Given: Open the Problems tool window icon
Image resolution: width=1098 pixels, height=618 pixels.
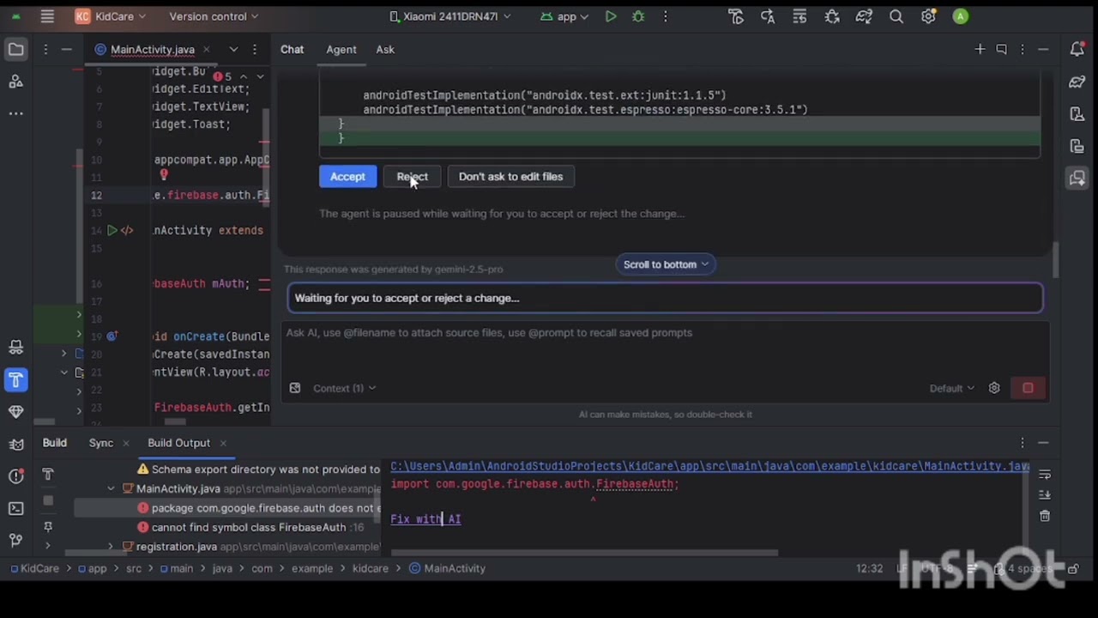Looking at the screenshot, I should point(15,476).
